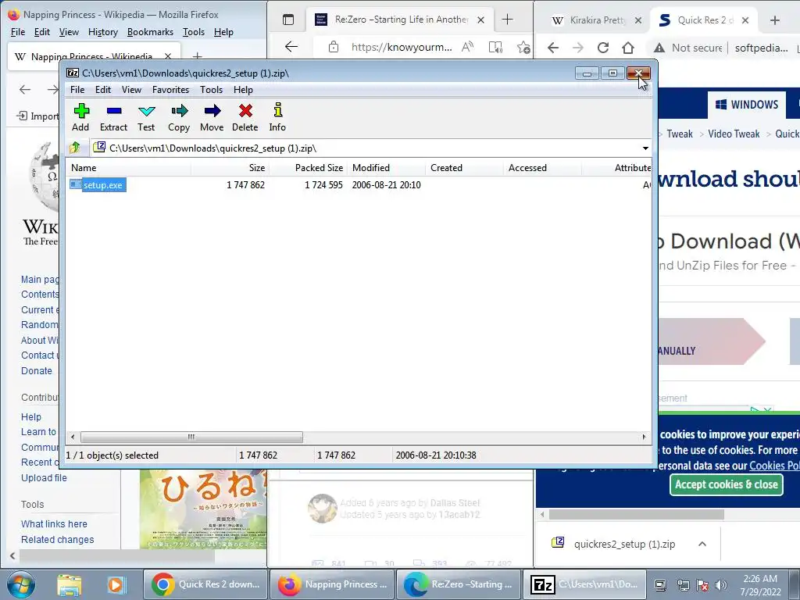Switch to Edge Re:Zero taskbar item
This screenshot has width=800, height=600.
[459, 584]
